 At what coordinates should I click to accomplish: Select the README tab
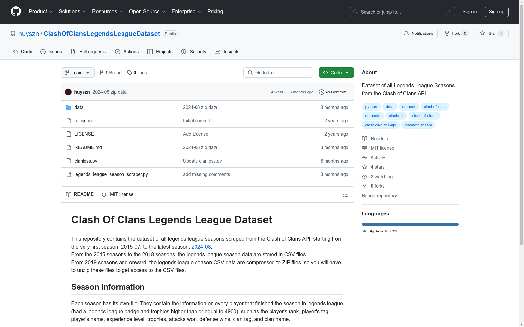80,194
